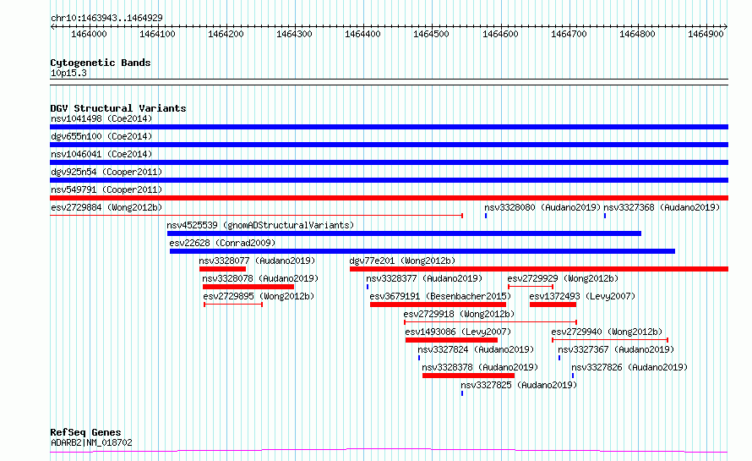752x461 pixels.
Task: Click the DGV Structural Variants track heading
Action: click(118, 108)
